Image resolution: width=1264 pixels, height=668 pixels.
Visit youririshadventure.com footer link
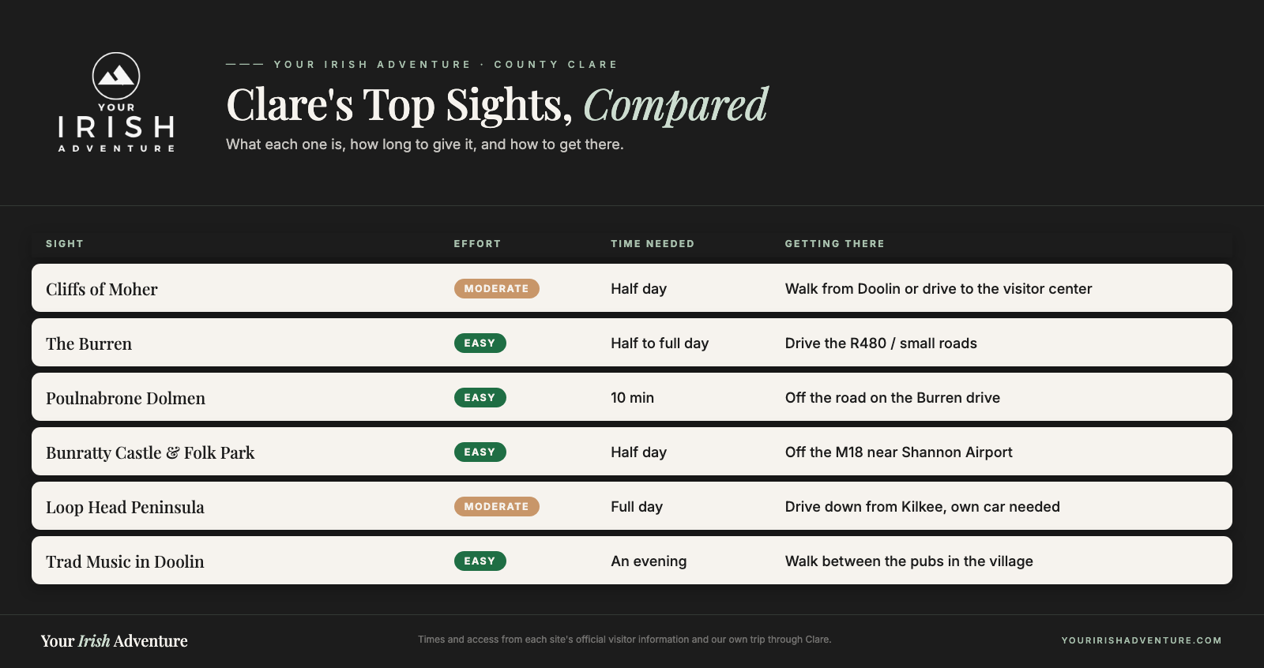[1142, 640]
